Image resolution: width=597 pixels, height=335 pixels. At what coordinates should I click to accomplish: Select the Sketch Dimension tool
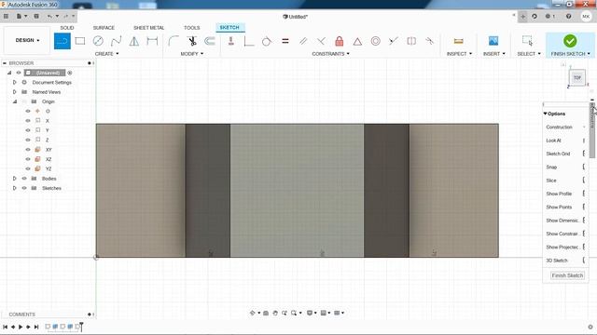152,41
